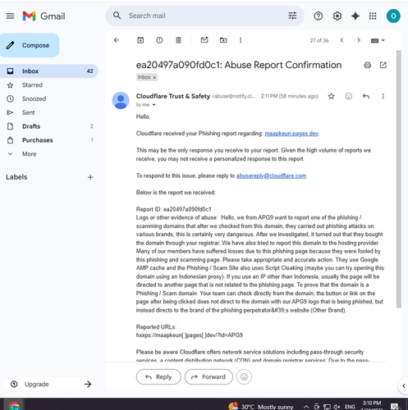Archive this email
This screenshot has height=410, width=408.
pyautogui.click(x=140, y=40)
